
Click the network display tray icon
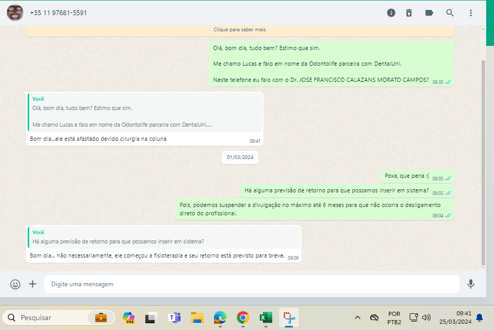tap(413, 317)
